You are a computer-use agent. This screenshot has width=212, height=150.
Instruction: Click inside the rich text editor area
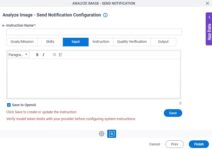[94, 78]
